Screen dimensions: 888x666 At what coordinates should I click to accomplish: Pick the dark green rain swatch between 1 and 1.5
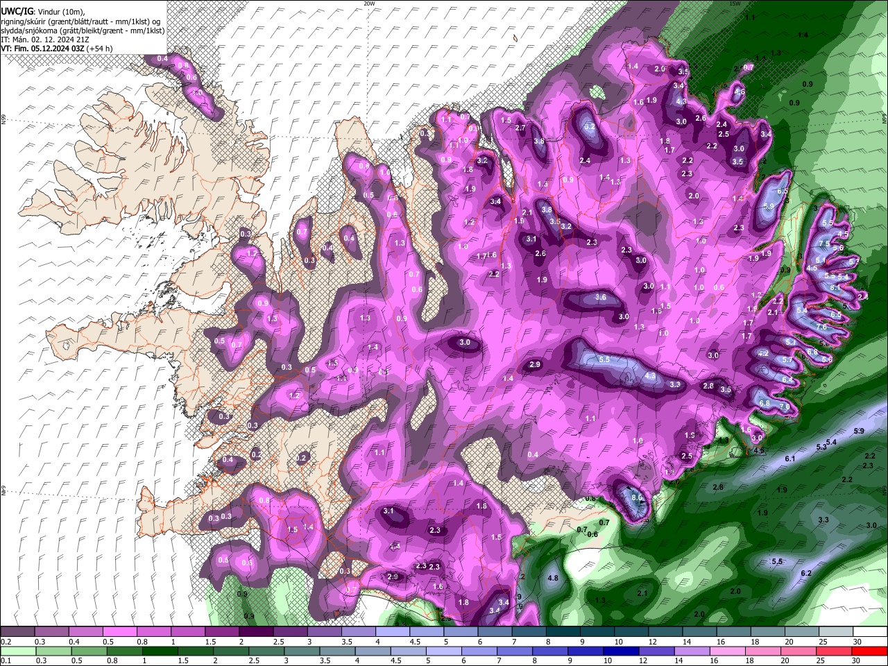point(160,651)
